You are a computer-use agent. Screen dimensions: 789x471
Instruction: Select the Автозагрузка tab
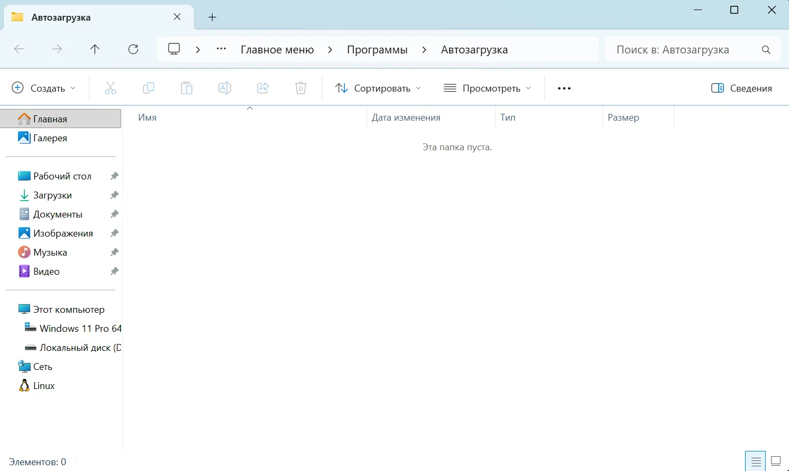pyautogui.click(x=99, y=17)
